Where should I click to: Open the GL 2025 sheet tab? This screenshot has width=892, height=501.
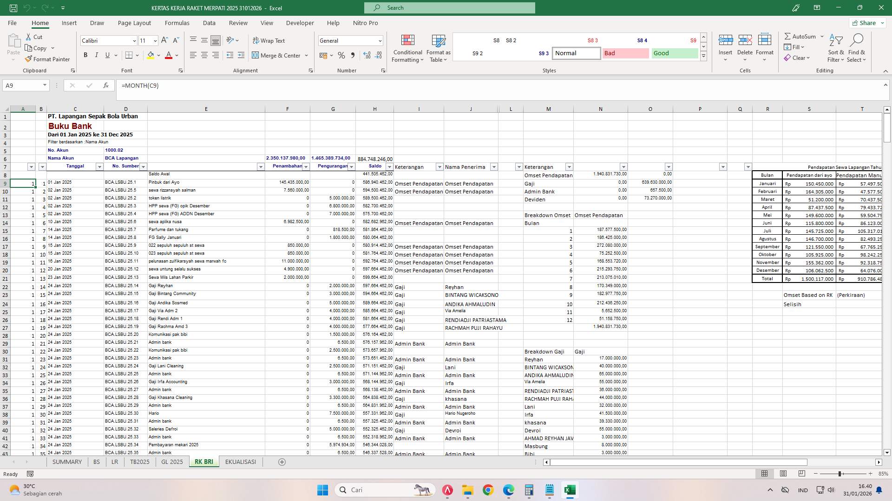click(x=171, y=462)
